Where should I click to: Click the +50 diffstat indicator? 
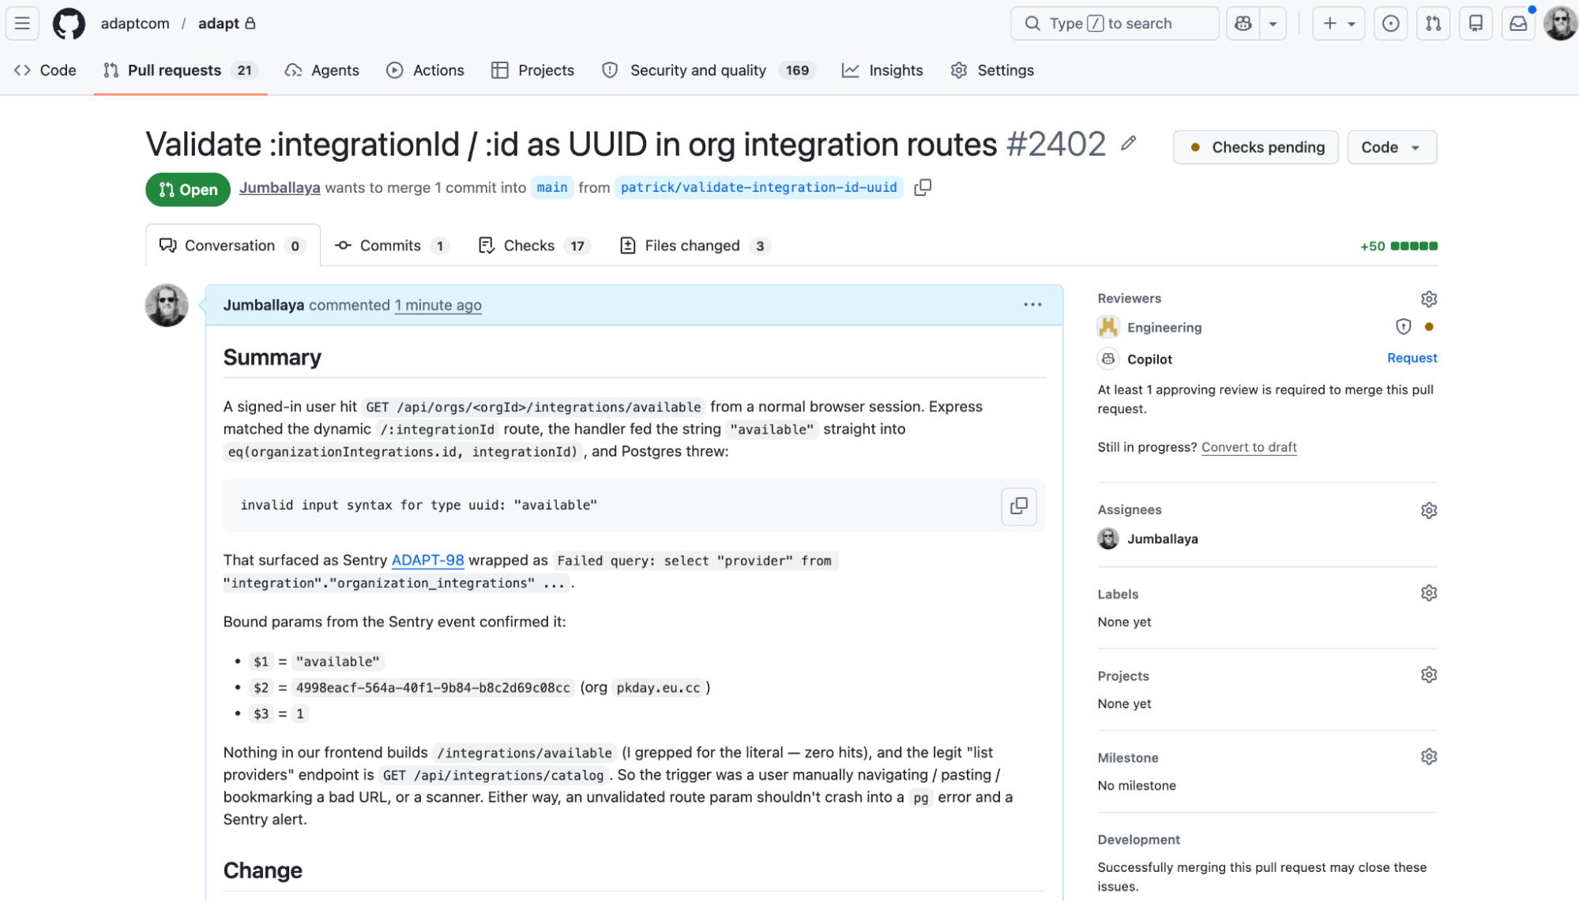pos(1398,246)
